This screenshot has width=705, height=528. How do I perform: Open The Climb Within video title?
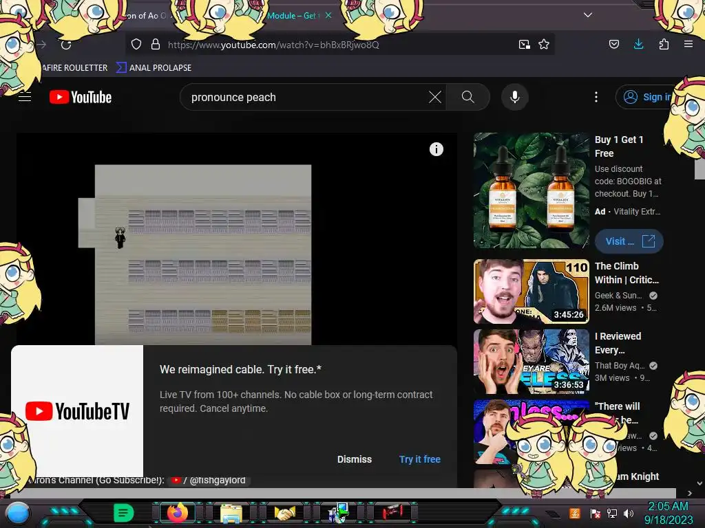coord(627,273)
